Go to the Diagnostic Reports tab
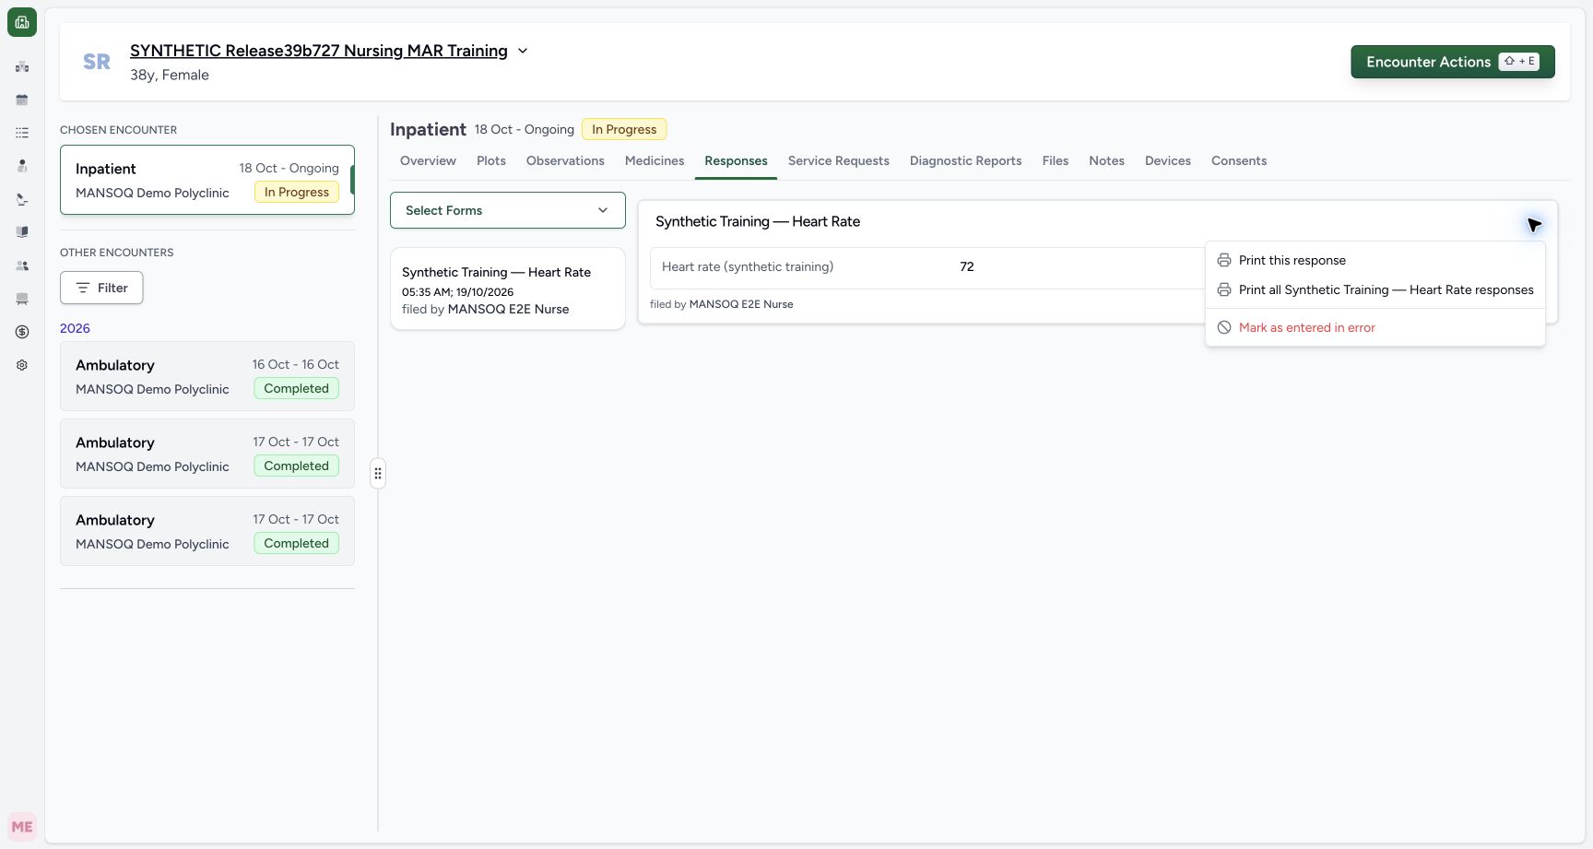This screenshot has width=1593, height=849. (x=966, y=160)
